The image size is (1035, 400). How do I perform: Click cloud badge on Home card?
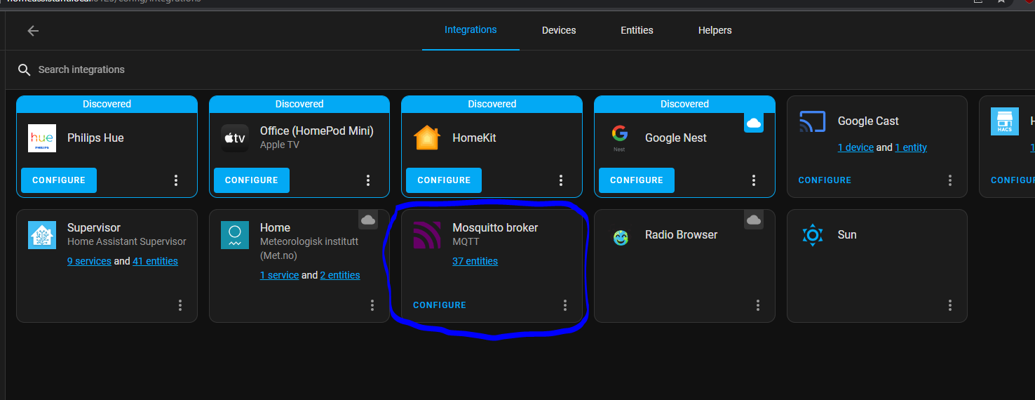click(368, 220)
